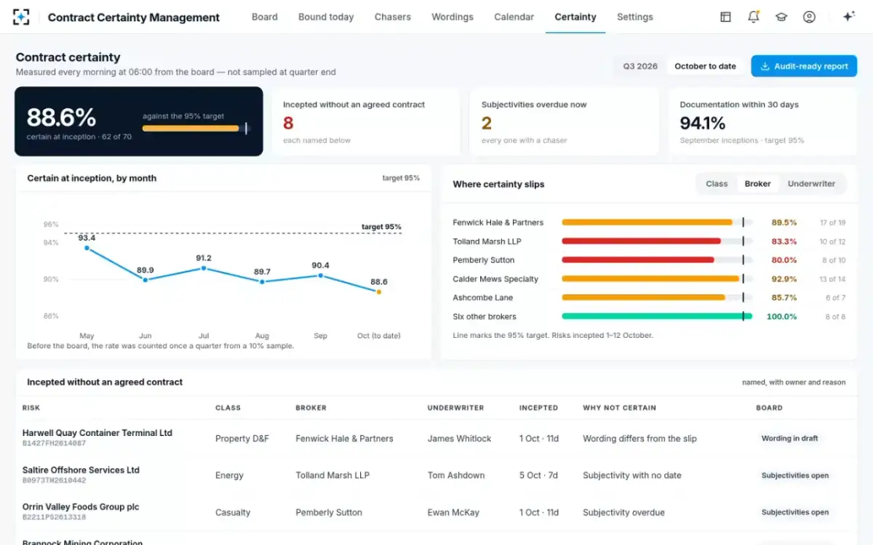Click the Oct 88.6 data point
The image size is (873, 545).
click(378, 291)
